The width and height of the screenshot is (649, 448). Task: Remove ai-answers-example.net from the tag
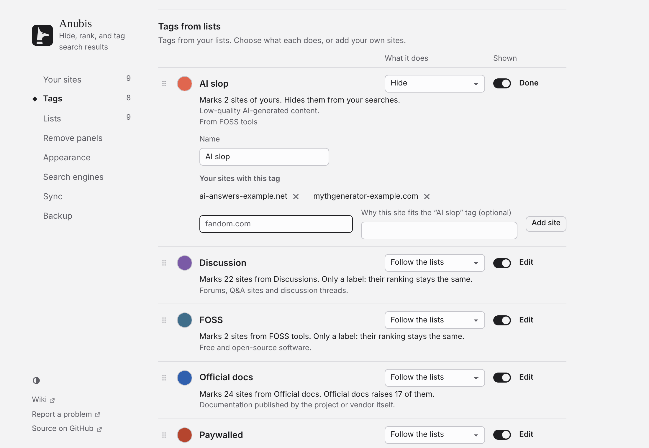click(x=296, y=197)
